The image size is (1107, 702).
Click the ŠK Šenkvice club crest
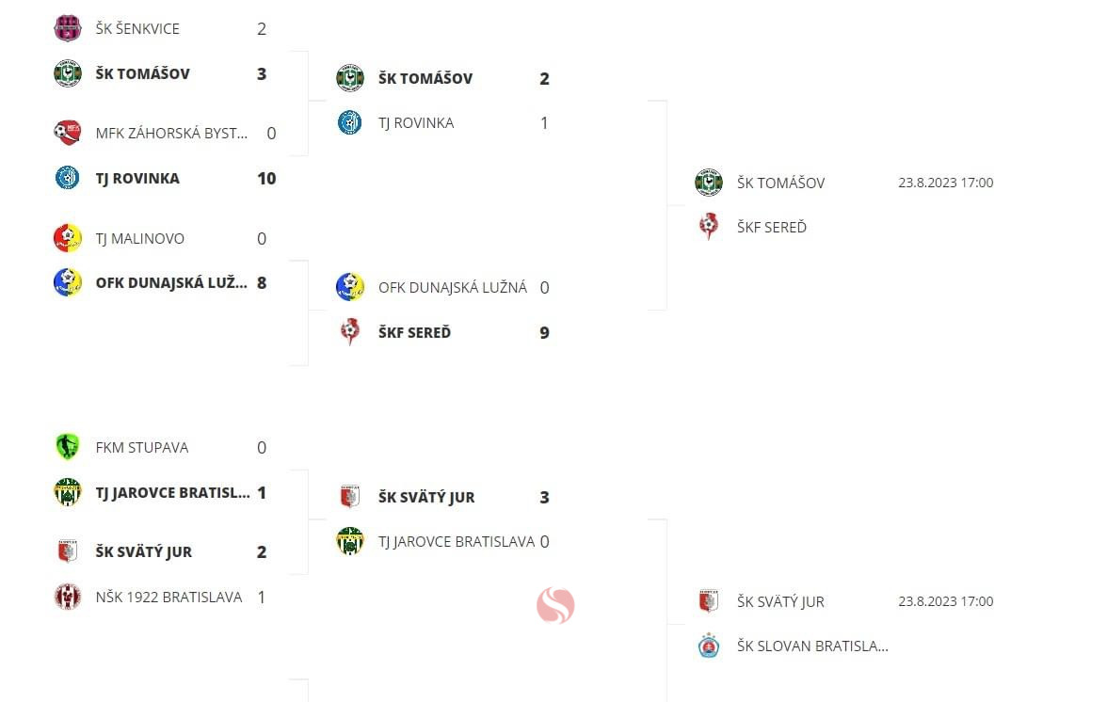click(x=68, y=29)
